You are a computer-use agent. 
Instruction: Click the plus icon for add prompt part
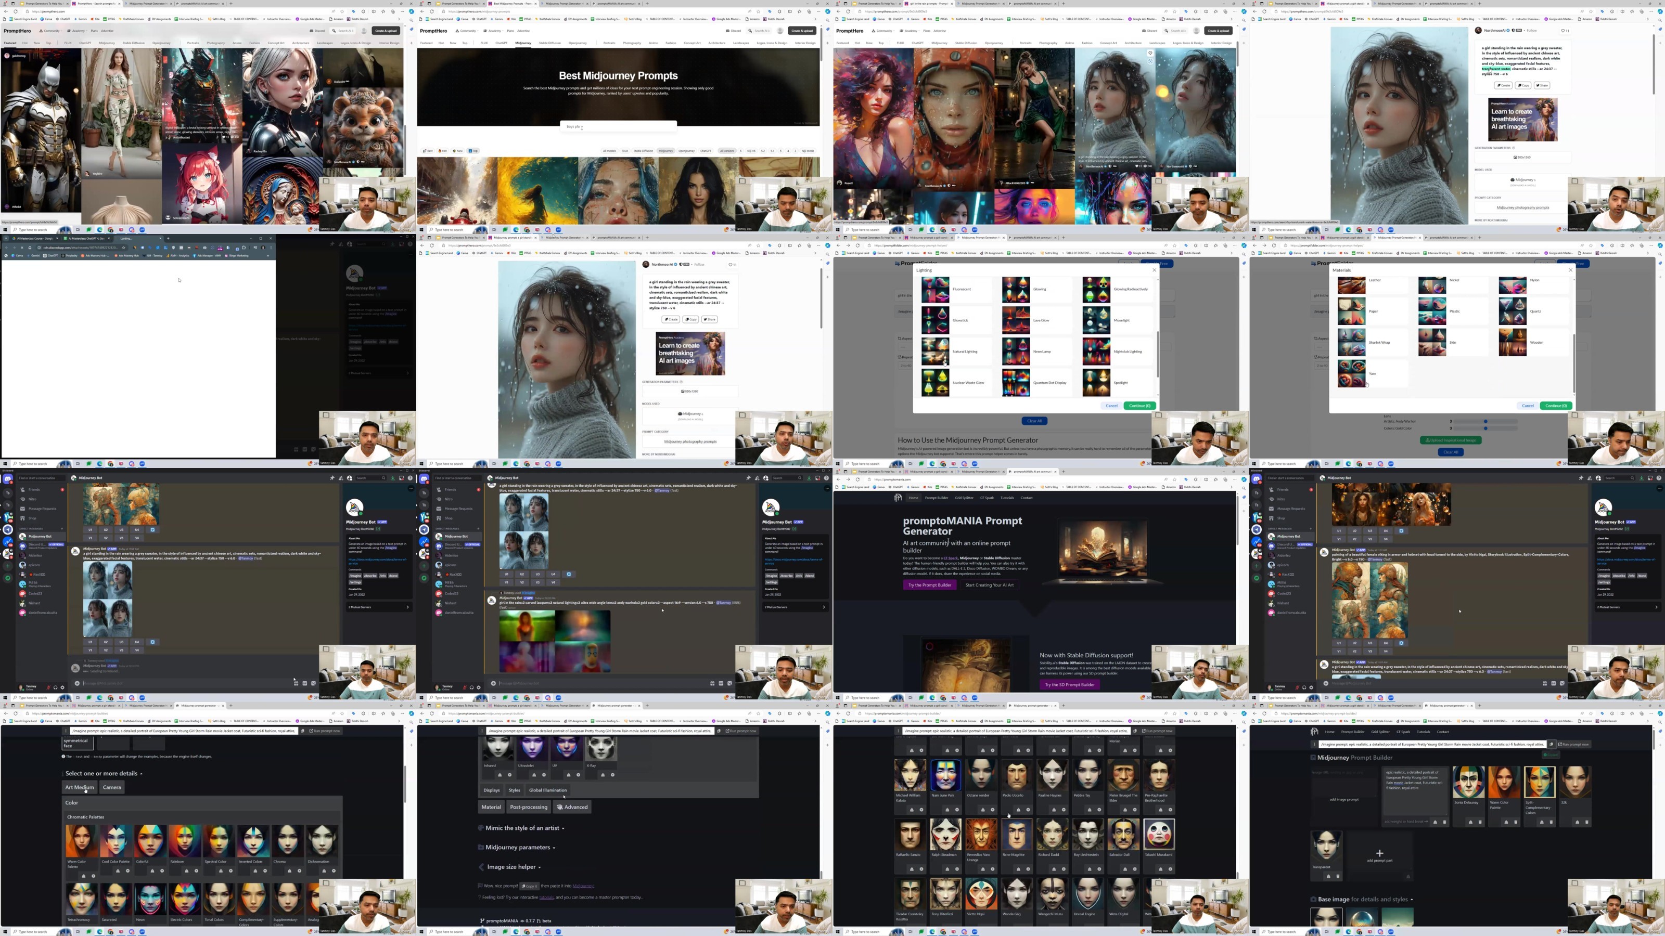click(1379, 853)
